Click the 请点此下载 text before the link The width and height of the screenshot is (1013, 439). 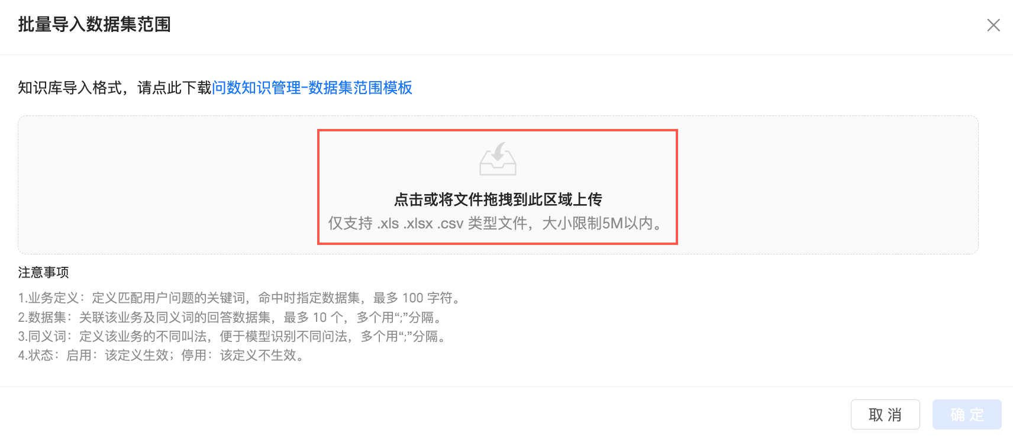coord(175,88)
